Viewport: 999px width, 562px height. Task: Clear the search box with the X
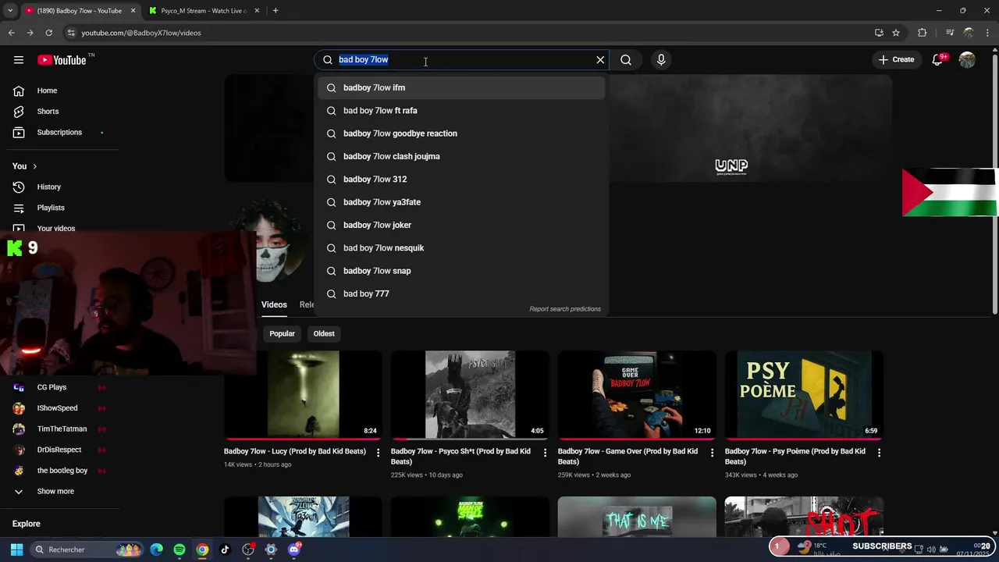(x=600, y=59)
